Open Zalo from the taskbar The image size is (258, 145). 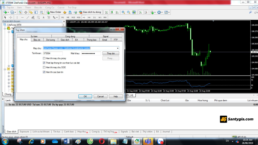pos(160,141)
